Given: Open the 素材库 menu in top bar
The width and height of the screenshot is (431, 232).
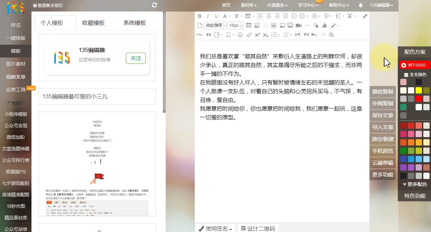Looking at the screenshot, I should coord(249,5).
